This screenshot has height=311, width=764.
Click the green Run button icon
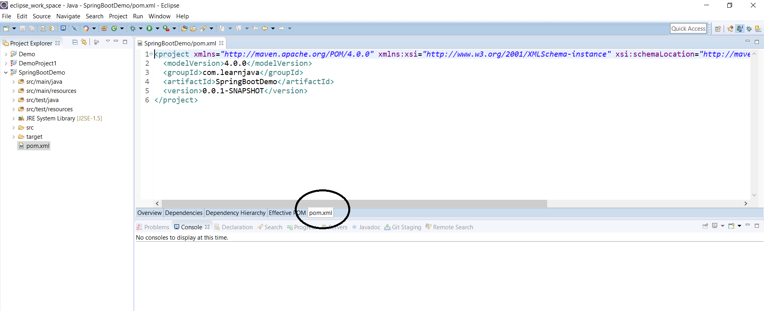(149, 28)
